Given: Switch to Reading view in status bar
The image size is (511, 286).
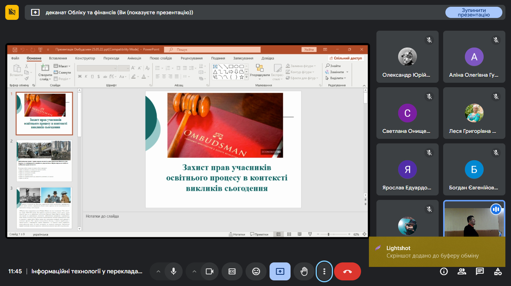Looking at the screenshot, I should click(299, 234).
